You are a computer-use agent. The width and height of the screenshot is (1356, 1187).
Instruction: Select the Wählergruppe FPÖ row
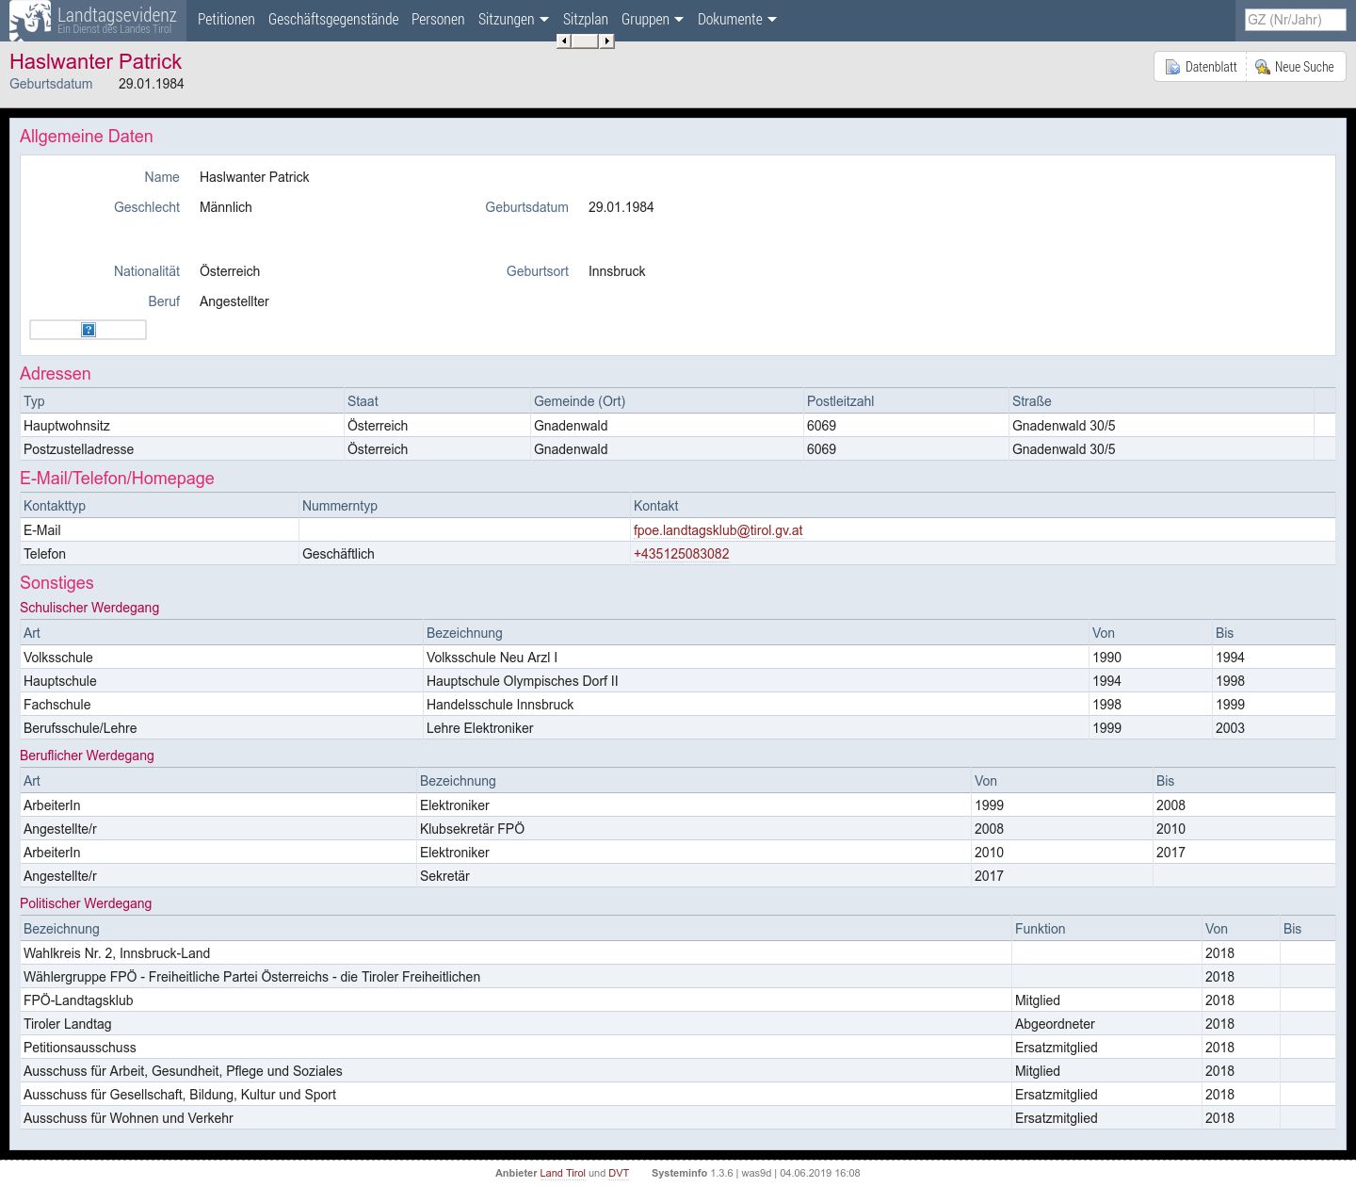click(677, 977)
